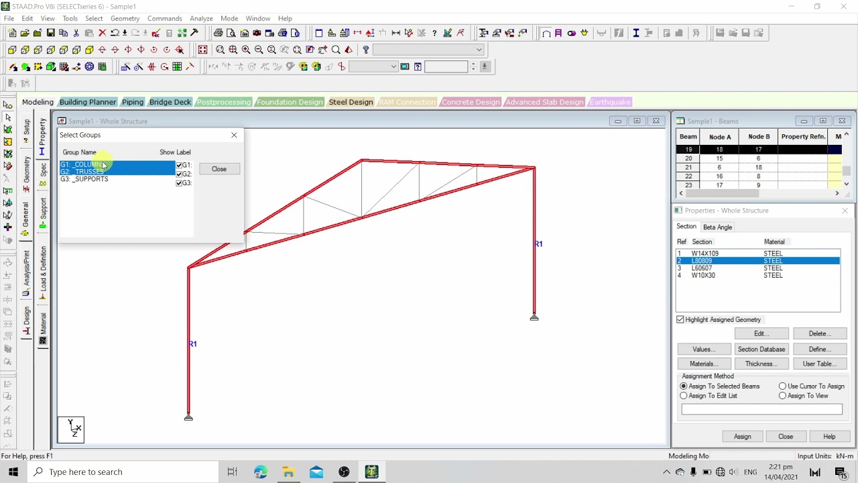Select the W10X30 section row

pyautogui.click(x=758, y=276)
